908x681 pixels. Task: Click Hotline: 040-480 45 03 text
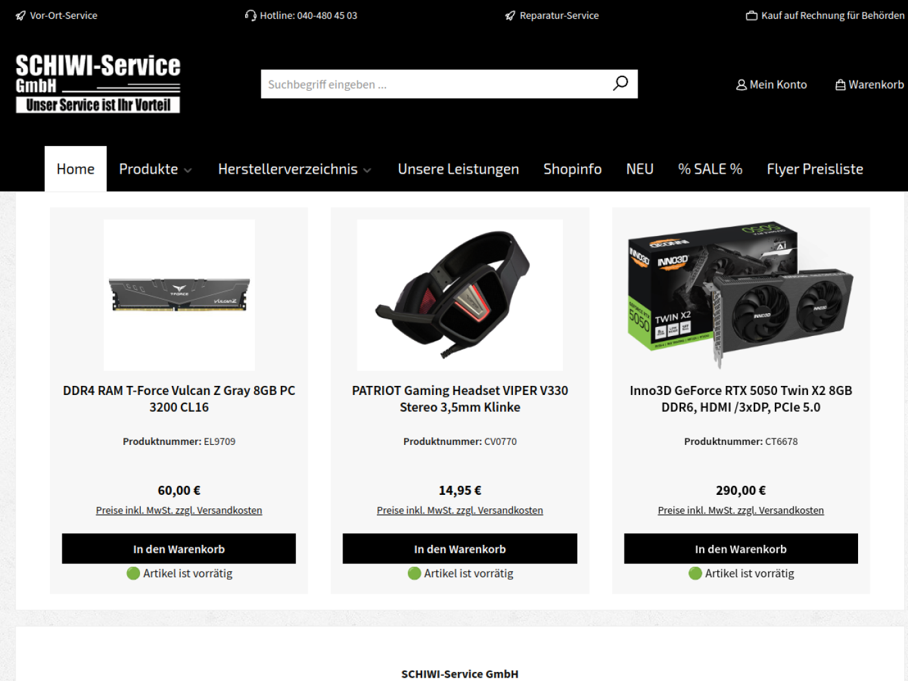[x=309, y=16]
